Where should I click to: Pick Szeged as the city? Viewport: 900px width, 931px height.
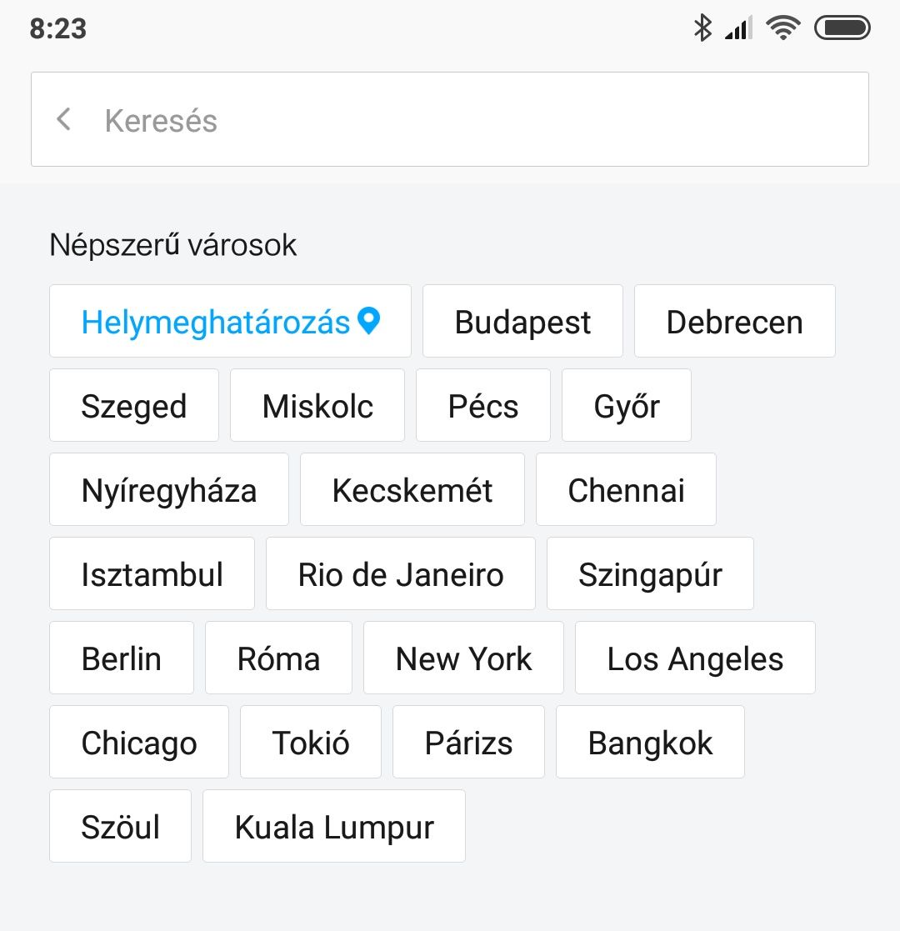tap(134, 406)
